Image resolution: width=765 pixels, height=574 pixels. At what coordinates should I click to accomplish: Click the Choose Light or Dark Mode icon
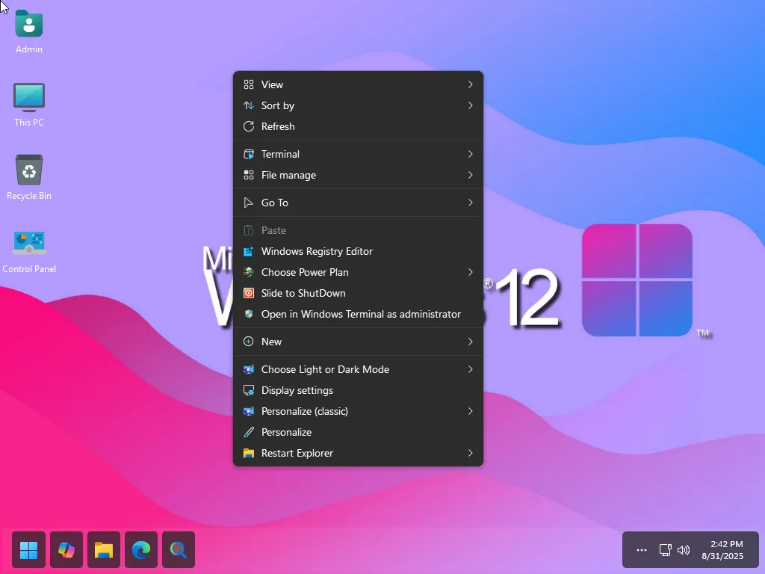click(x=249, y=369)
